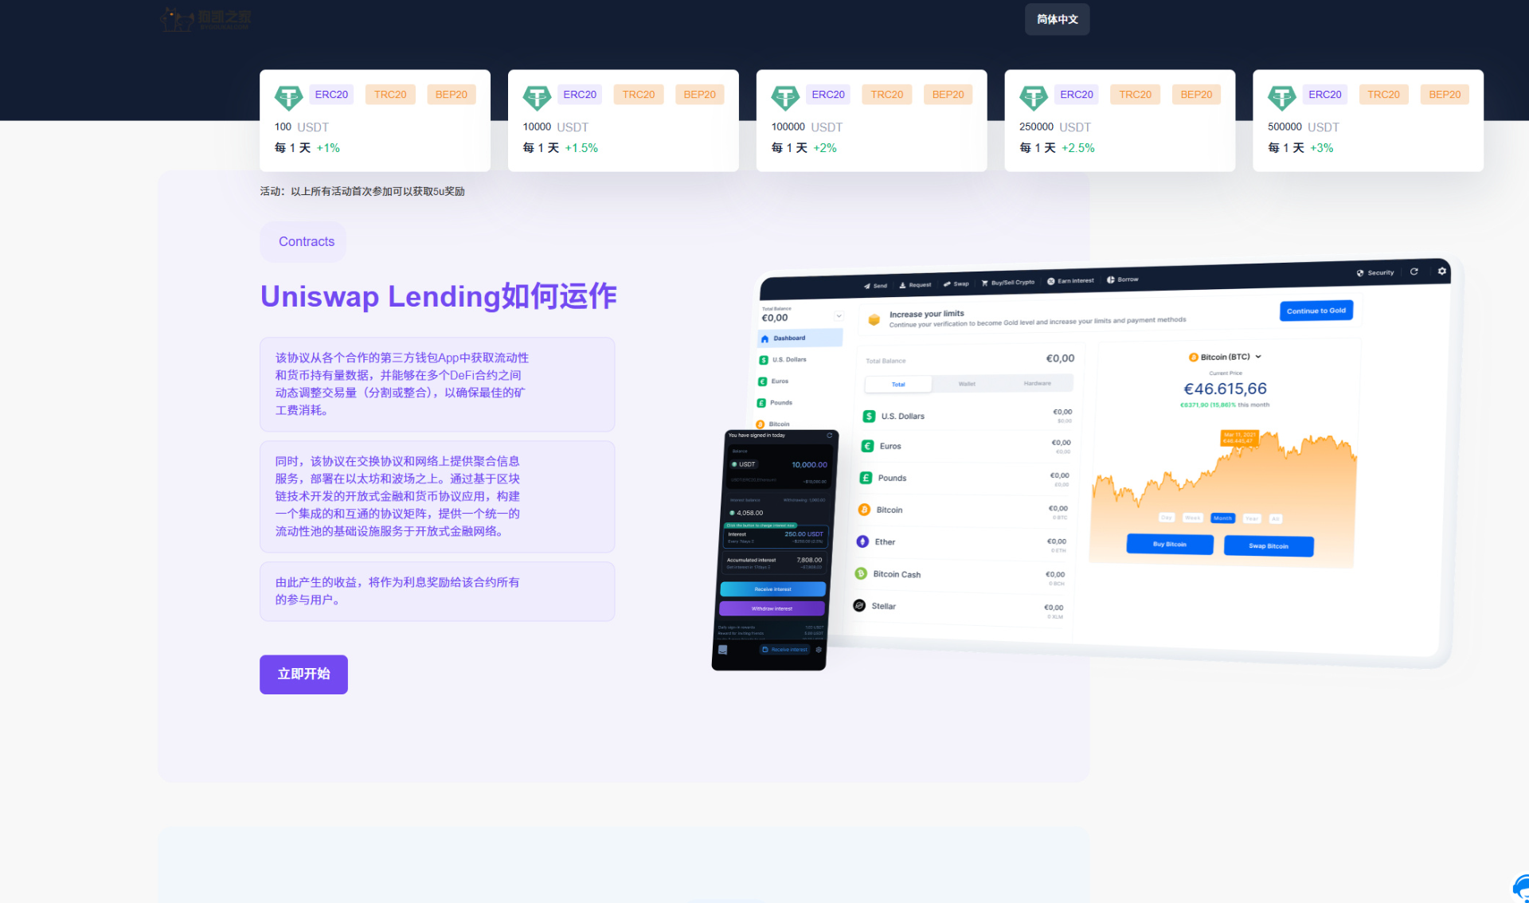1529x903 pixels.
Task: Pick BEP20 on the 100000 USDT card
Action: 948,94
